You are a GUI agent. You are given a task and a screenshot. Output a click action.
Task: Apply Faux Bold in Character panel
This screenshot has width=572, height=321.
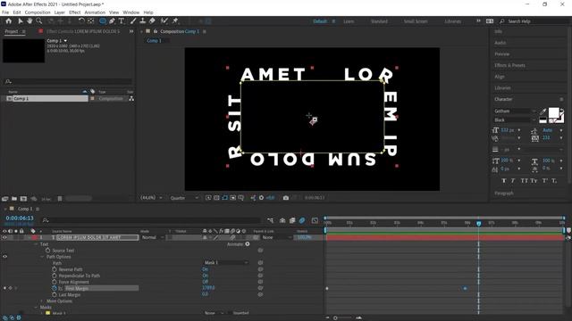click(504, 180)
